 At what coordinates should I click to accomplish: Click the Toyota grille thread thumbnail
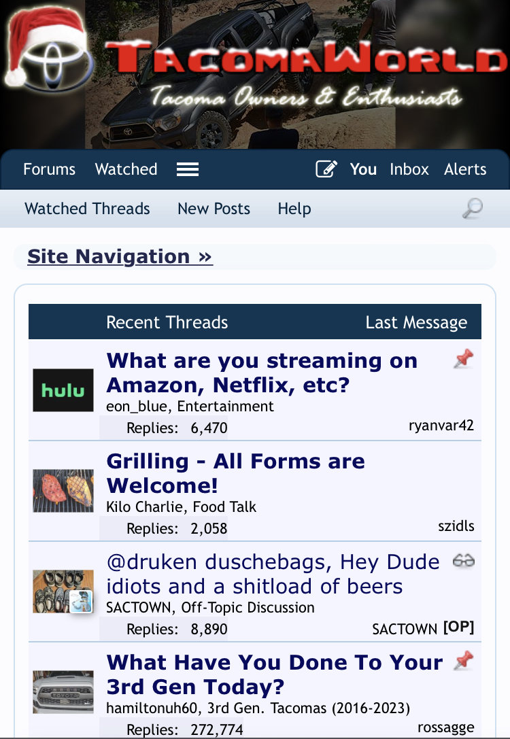point(63,692)
